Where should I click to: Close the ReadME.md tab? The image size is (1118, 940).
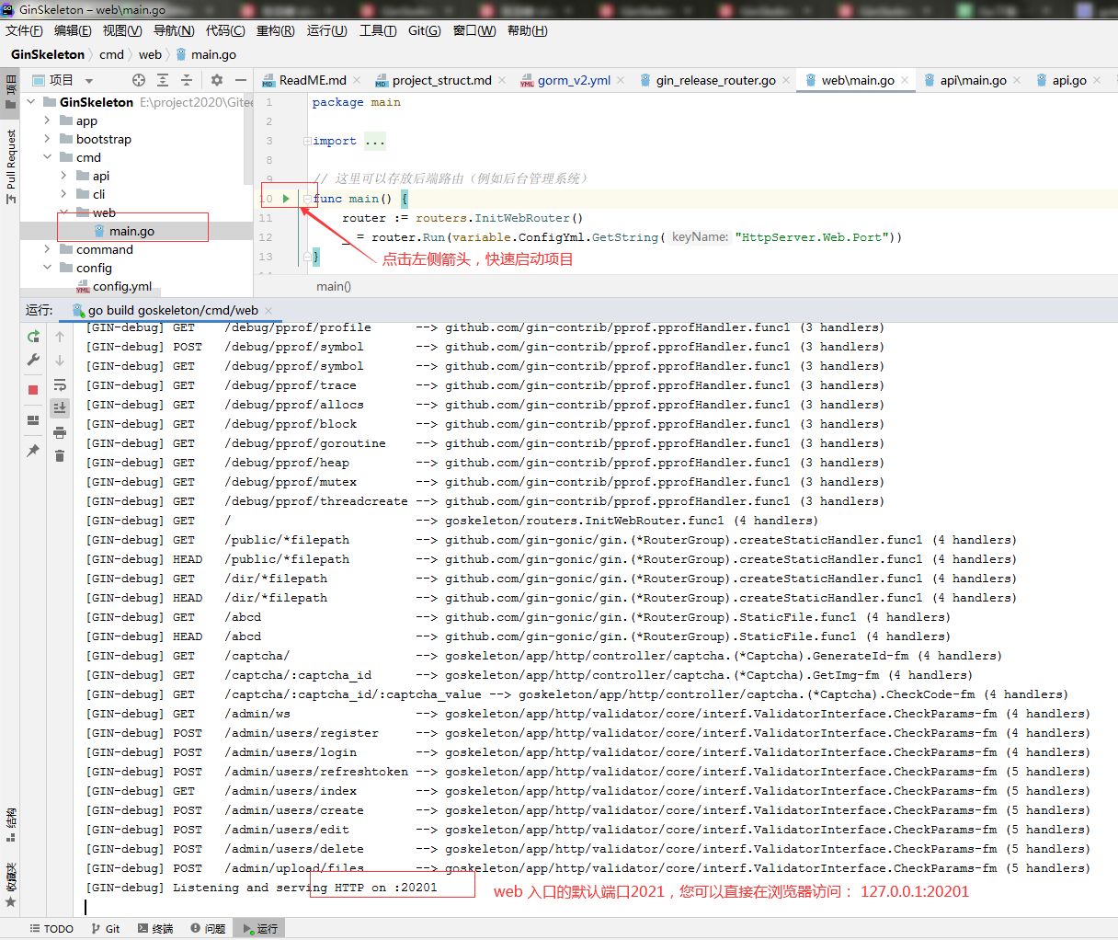click(357, 80)
